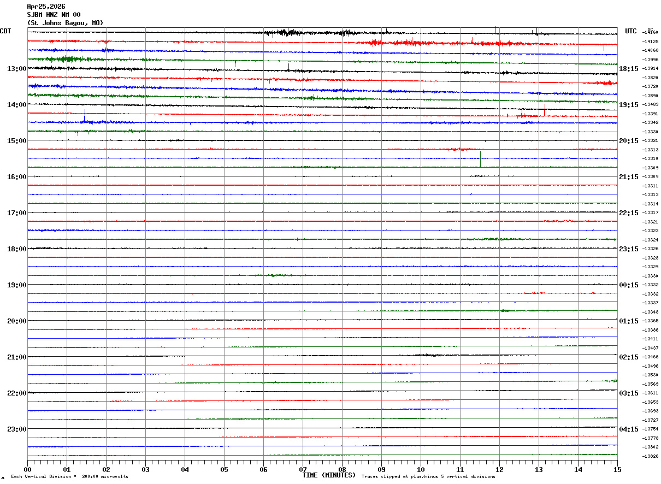Image resolution: width=661 pixels, height=484 pixels.
Task: Click the DC offset value -13569
Action: click(650, 384)
